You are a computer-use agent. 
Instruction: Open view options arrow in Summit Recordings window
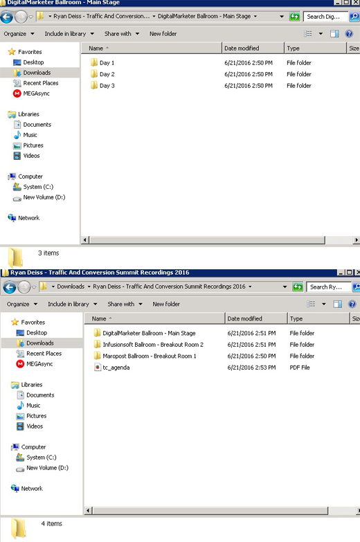click(324, 304)
